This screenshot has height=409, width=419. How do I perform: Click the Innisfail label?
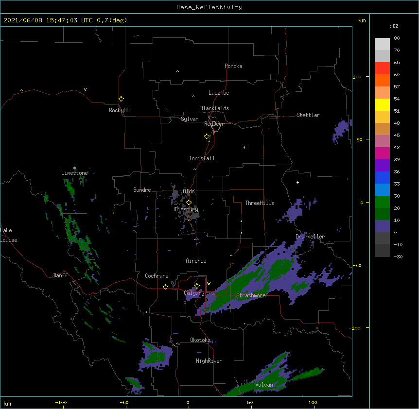click(202, 158)
